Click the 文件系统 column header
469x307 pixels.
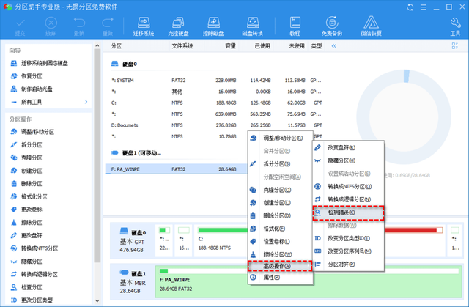pyautogui.click(x=182, y=45)
